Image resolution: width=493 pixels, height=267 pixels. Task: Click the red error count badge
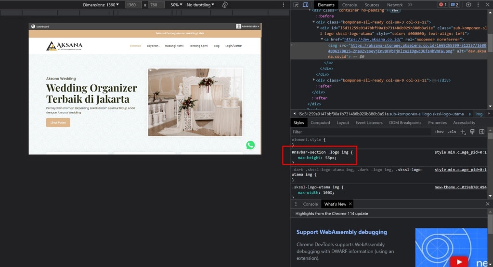click(x=443, y=5)
